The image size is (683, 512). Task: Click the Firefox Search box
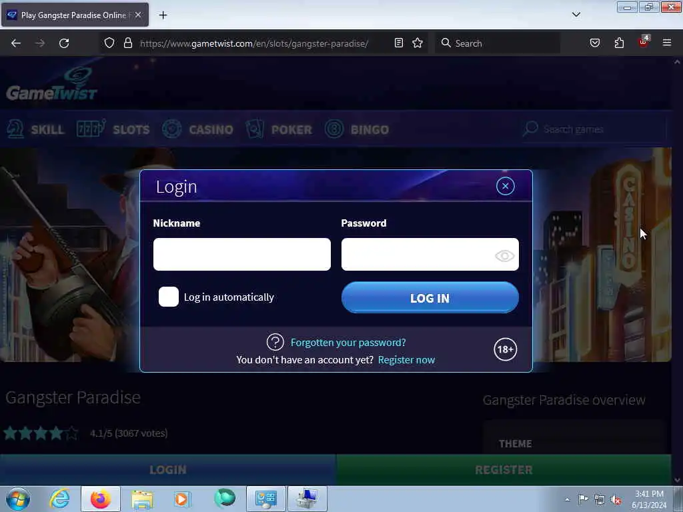click(498, 43)
